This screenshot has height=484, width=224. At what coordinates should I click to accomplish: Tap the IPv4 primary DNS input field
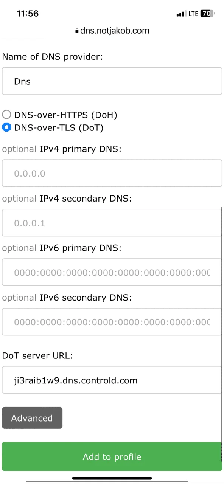point(112,173)
